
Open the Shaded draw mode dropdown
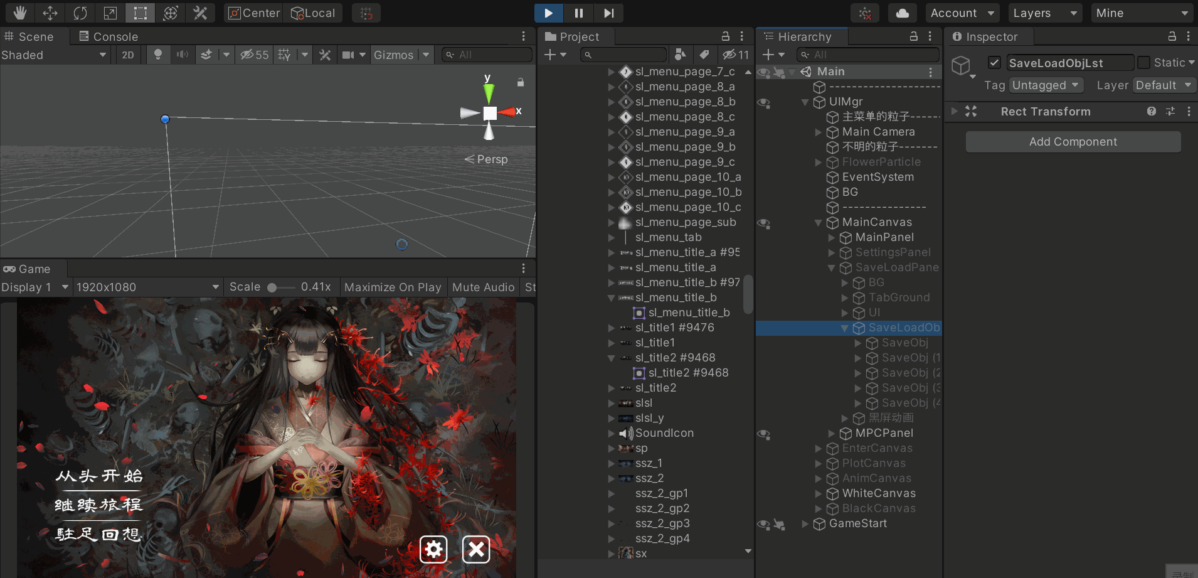point(54,55)
